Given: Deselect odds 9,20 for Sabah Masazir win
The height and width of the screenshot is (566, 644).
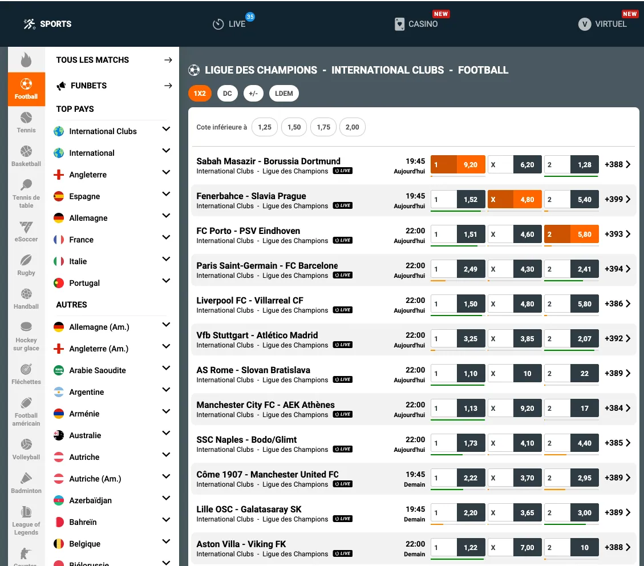Looking at the screenshot, I should [x=457, y=165].
